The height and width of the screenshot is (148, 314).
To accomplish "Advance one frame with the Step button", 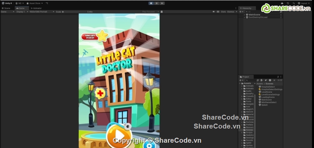I will (162, 3).
